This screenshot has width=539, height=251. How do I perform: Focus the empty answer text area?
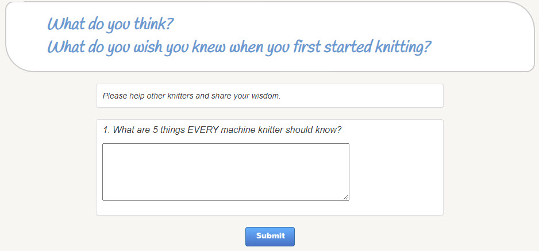pos(225,171)
